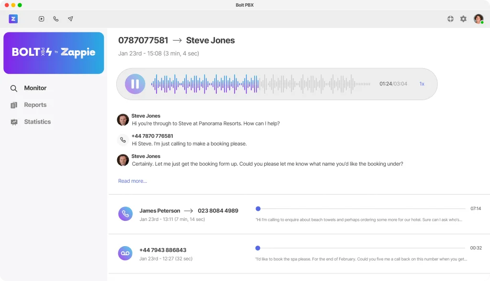Screen dimensions: 490x281
Task: Click the Bolt PBX Zappie banner
Action: 54,53
